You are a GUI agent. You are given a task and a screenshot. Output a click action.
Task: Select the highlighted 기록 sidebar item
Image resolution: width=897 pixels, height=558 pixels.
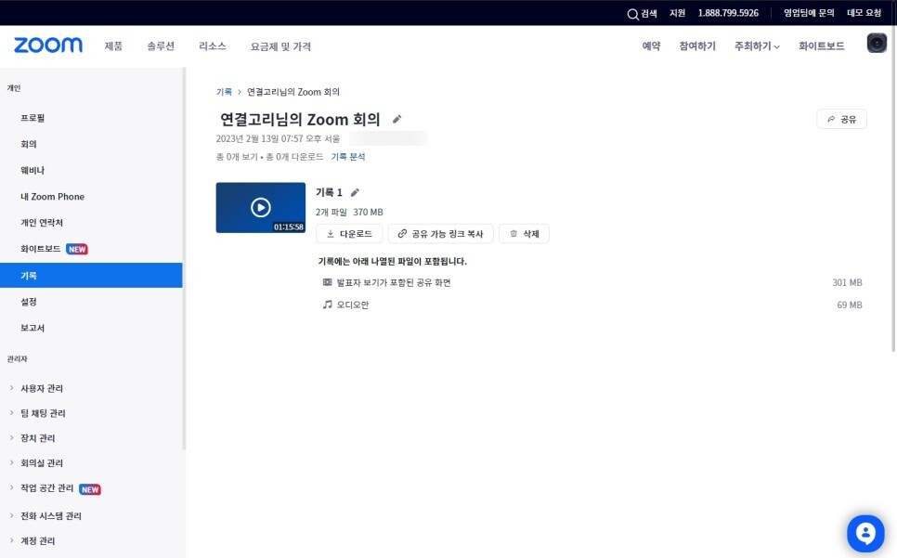coord(91,275)
